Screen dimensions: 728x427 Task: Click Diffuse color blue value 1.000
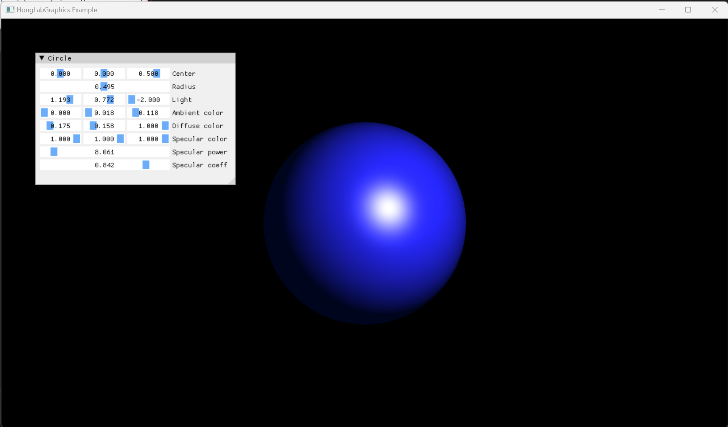(x=148, y=126)
